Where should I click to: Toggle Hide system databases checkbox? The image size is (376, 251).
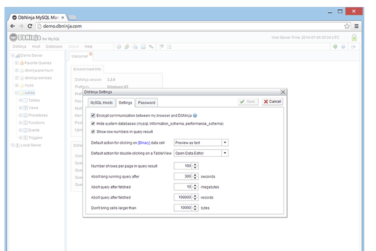pyautogui.click(x=93, y=124)
